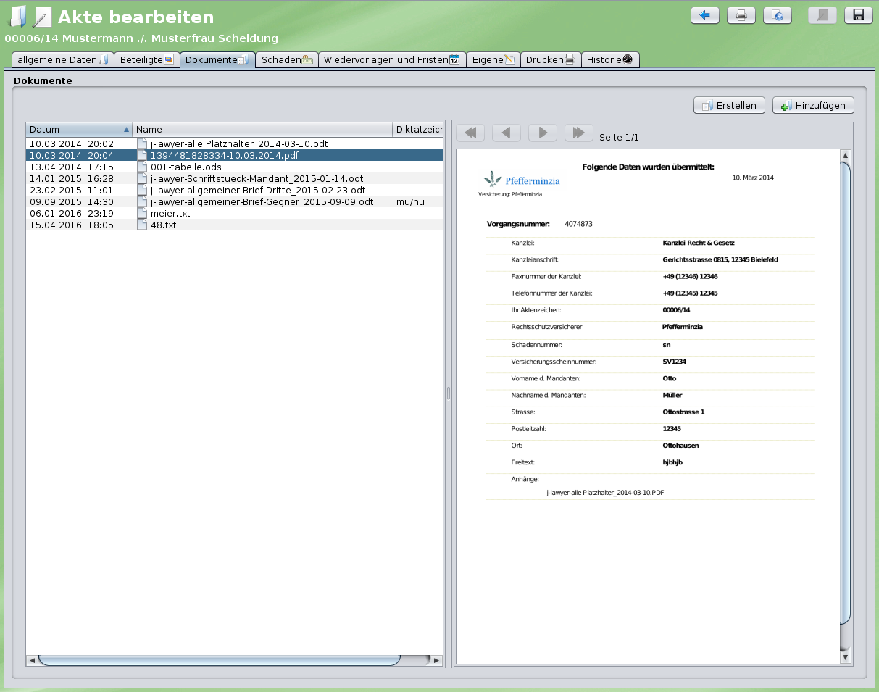The image size is (879, 692).
Task: Sort documents by Datum column header
Action: [x=78, y=130]
